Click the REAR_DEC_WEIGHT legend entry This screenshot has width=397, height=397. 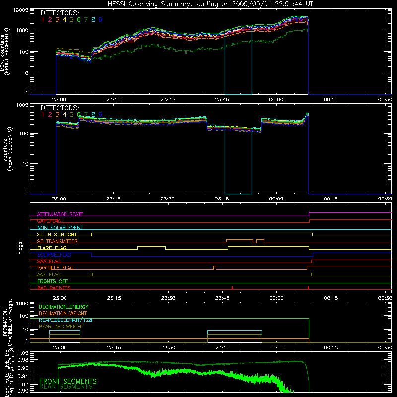click(61, 327)
